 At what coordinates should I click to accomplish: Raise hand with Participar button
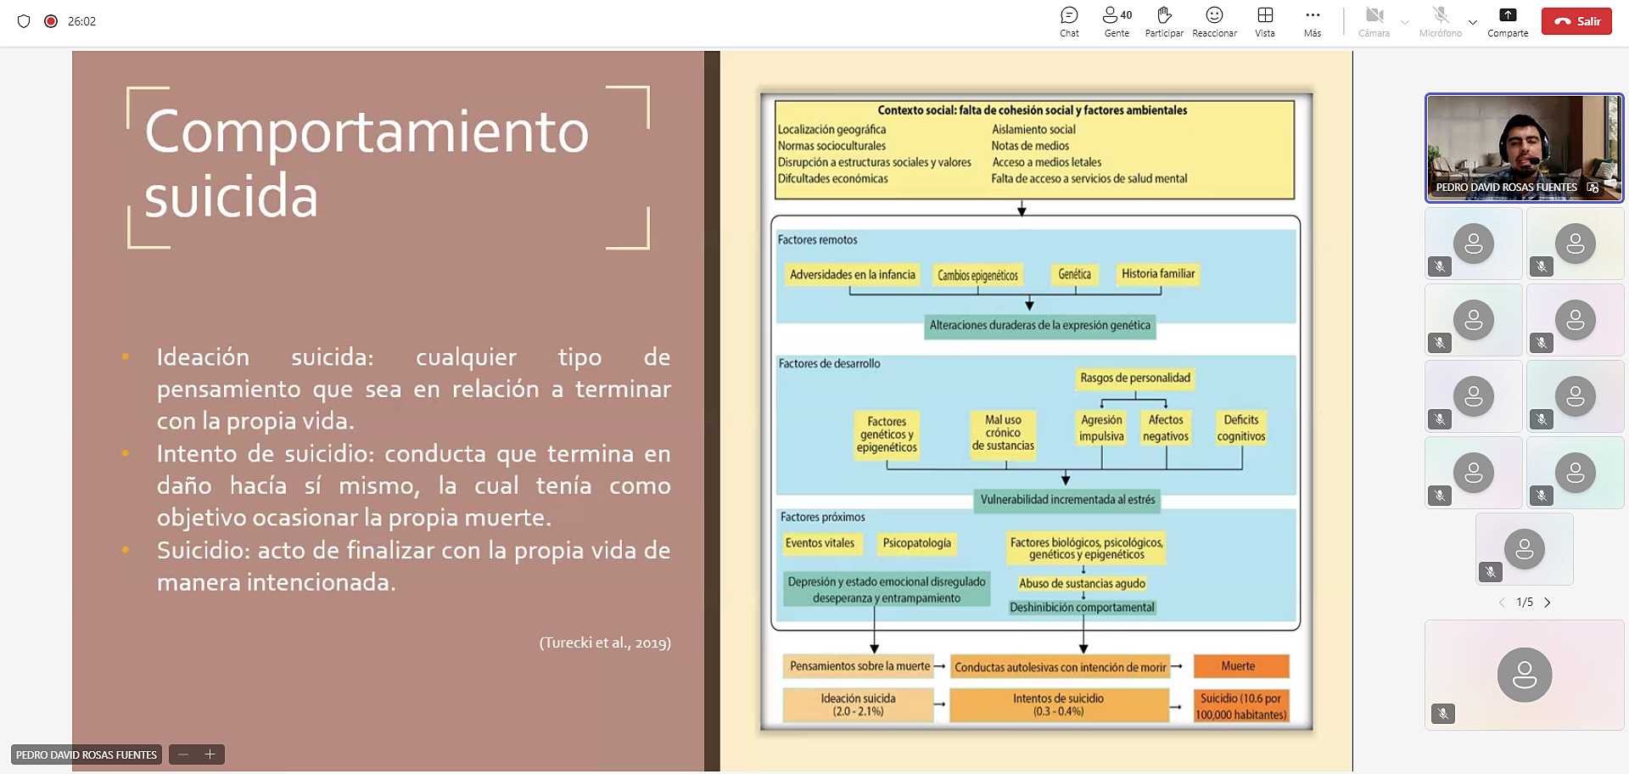click(1164, 22)
